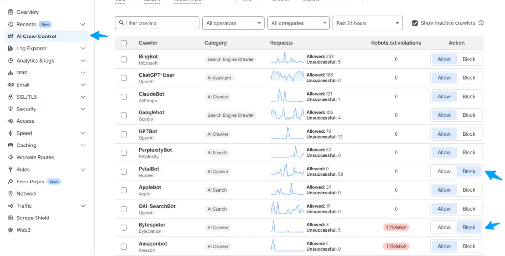
Task: Click the DNS icon in sidebar
Action: [11, 73]
